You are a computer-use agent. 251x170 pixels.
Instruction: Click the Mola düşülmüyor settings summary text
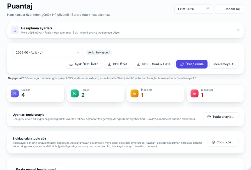70,32
